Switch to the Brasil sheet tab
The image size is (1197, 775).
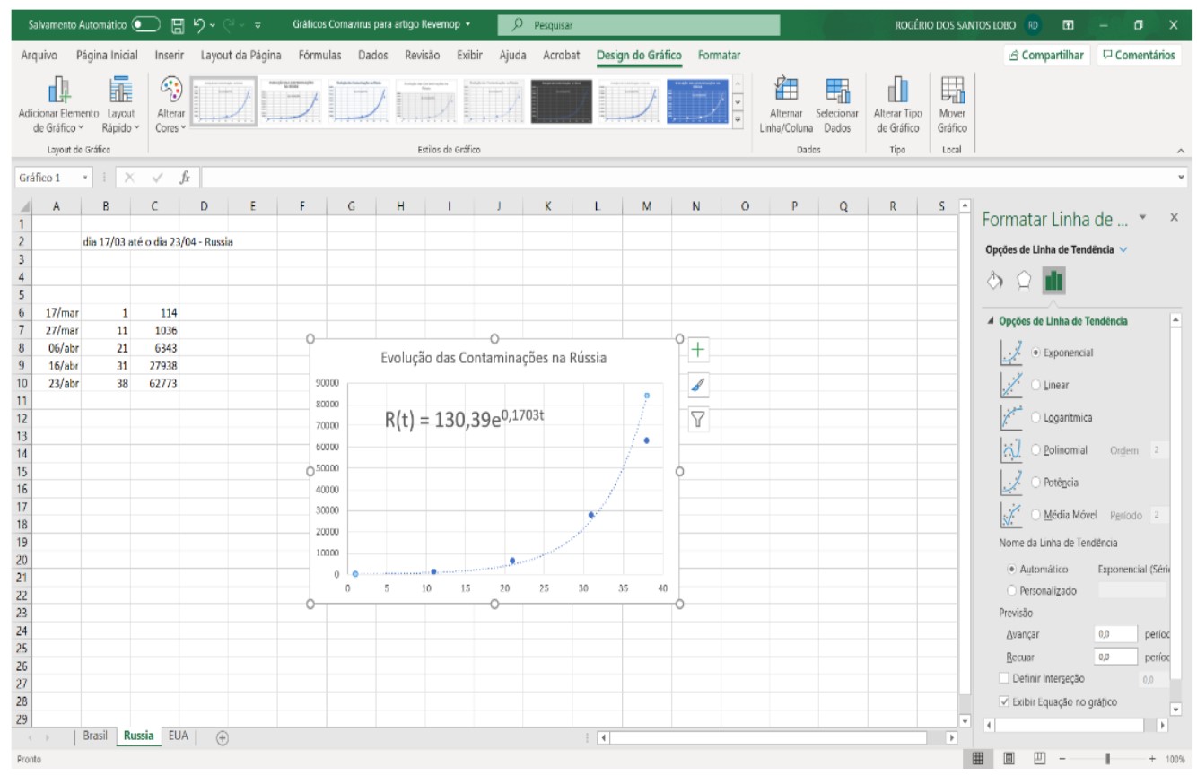coord(95,736)
